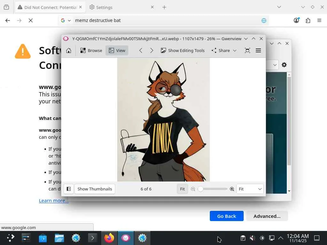This screenshot has height=245, width=327.
Task: Zoom out with the minus magnifier
Action: 193,189
